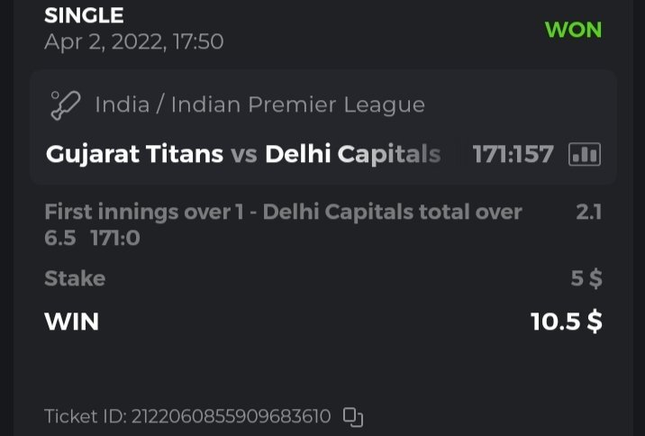
Task: Click the 10.5 $ winnings amount
Action: click(566, 322)
